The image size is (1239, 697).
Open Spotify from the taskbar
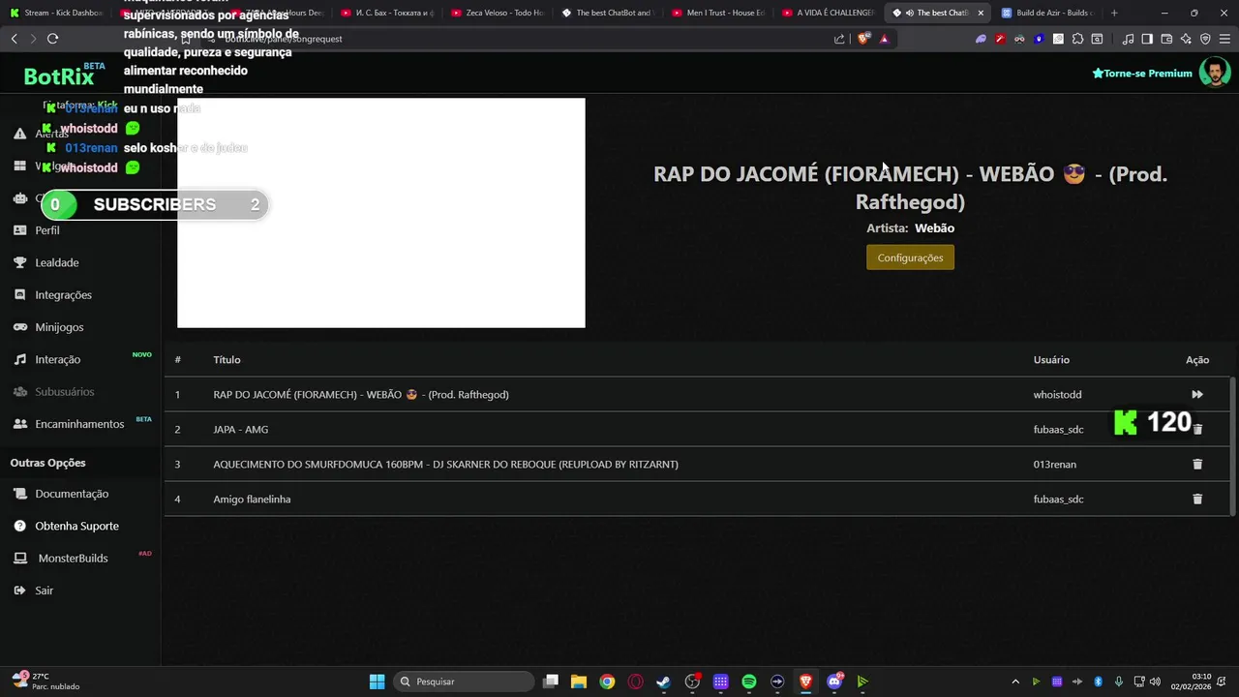point(749,682)
